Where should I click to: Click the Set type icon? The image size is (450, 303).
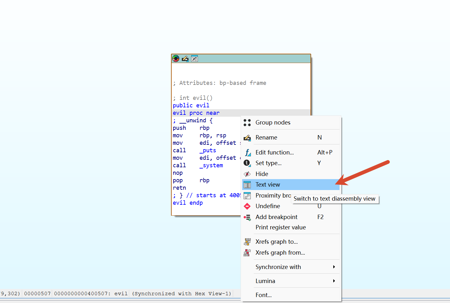coord(247,163)
